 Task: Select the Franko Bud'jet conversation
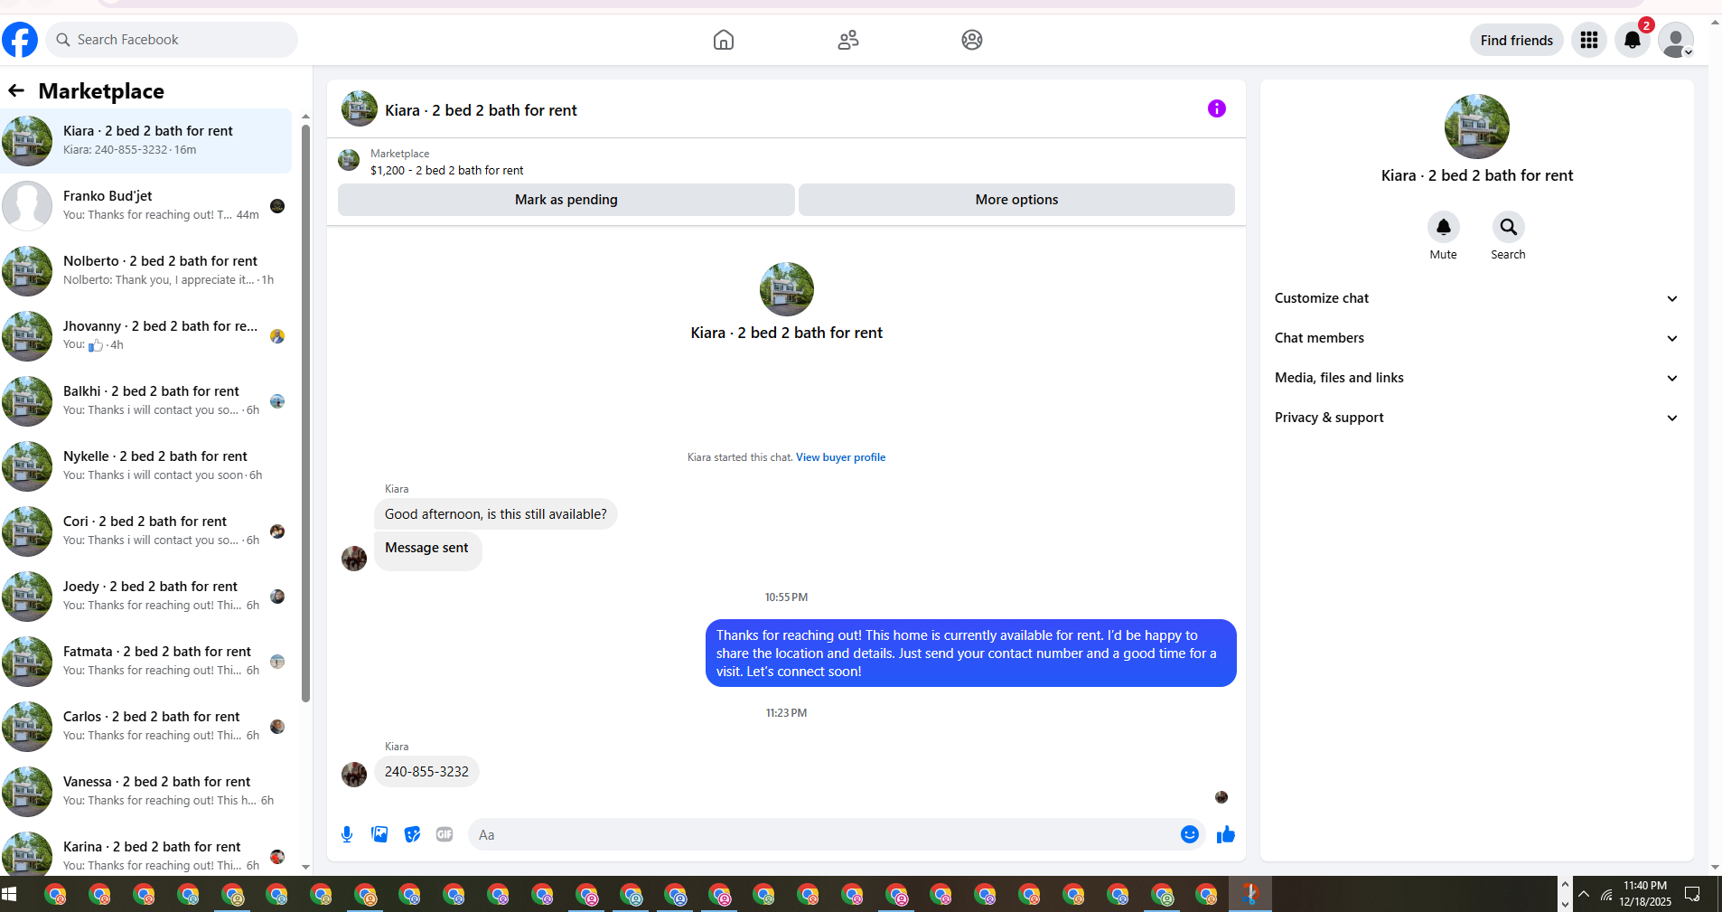point(146,205)
